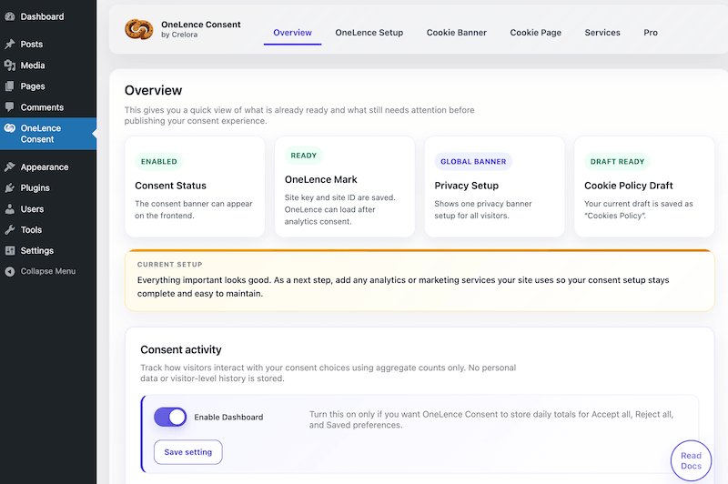Click the Appearance brush icon
The width and height of the screenshot is (728, 484).
[10, 167]
